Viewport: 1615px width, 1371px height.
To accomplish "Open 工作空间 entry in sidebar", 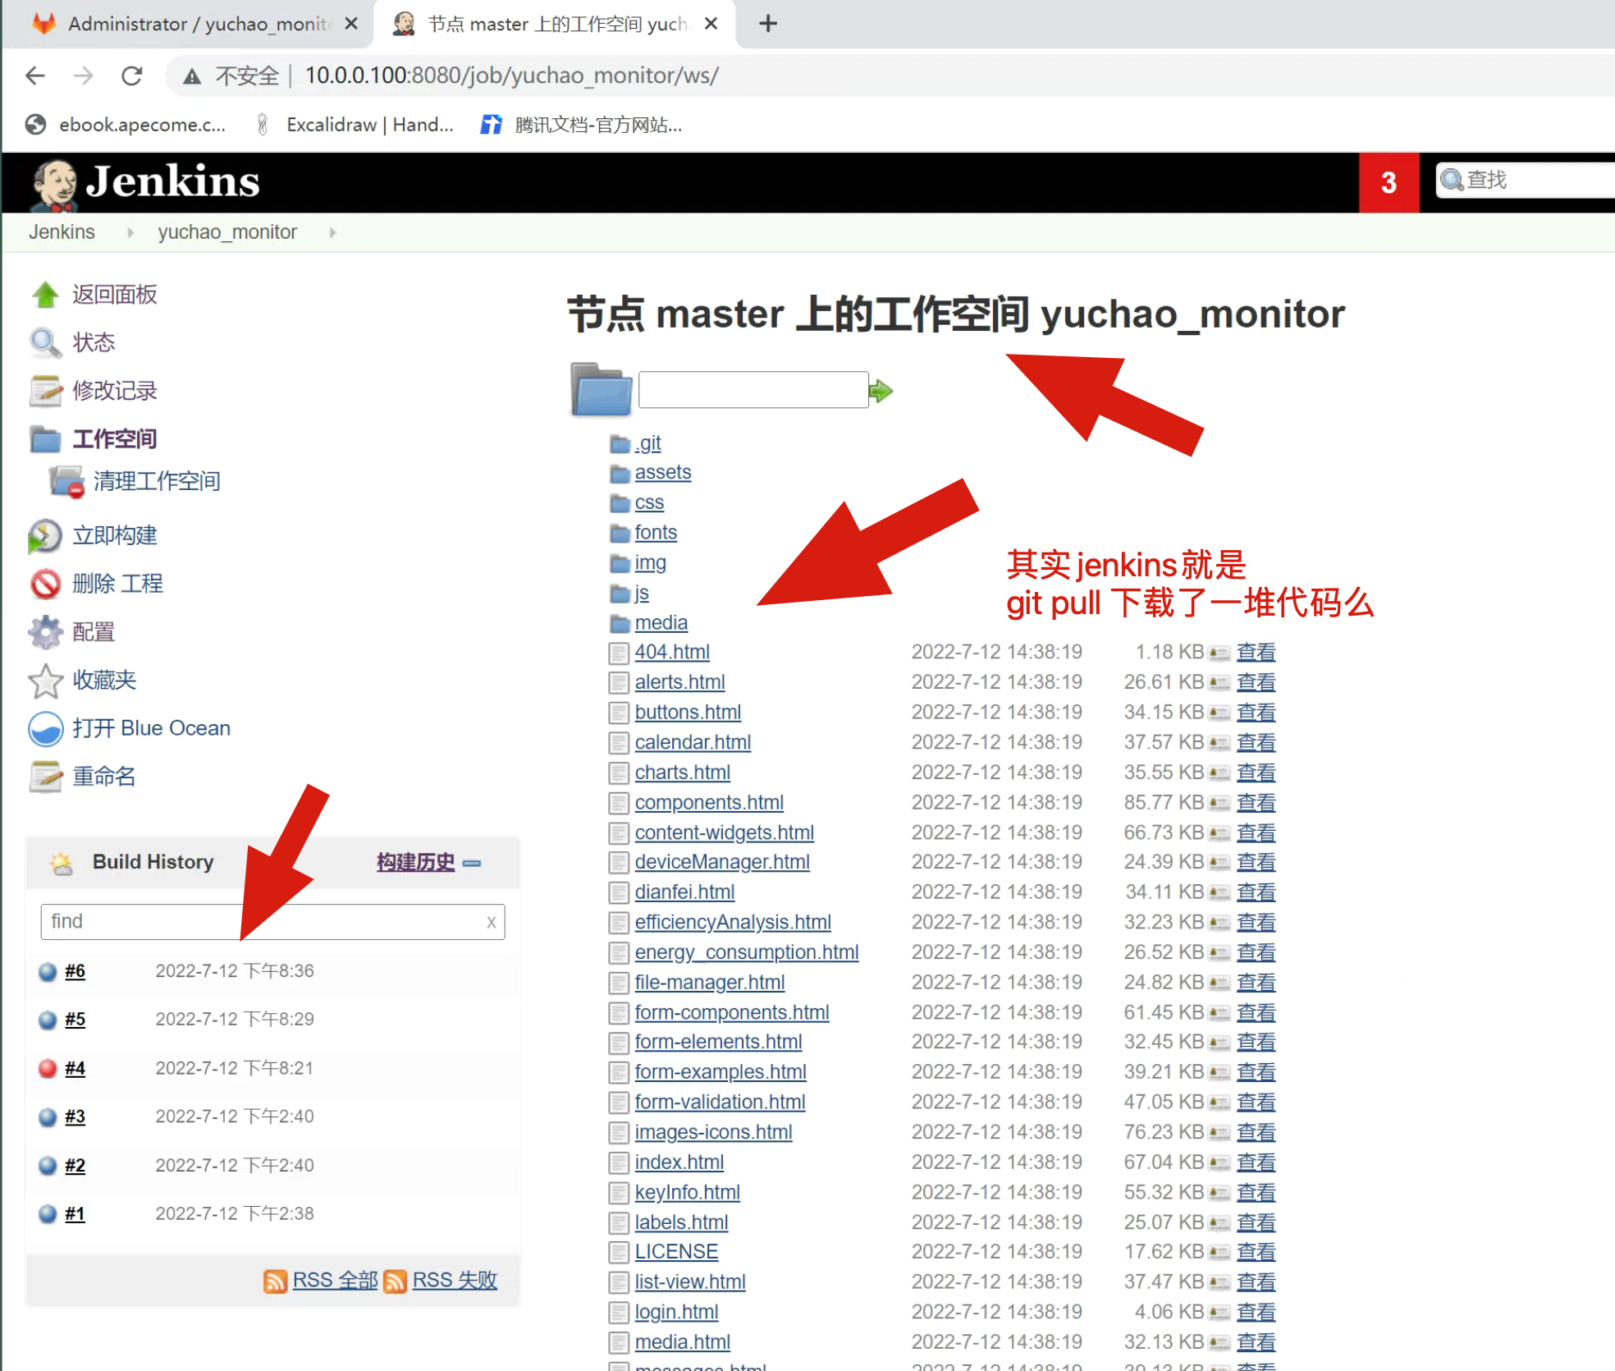I will pos(115,439).
